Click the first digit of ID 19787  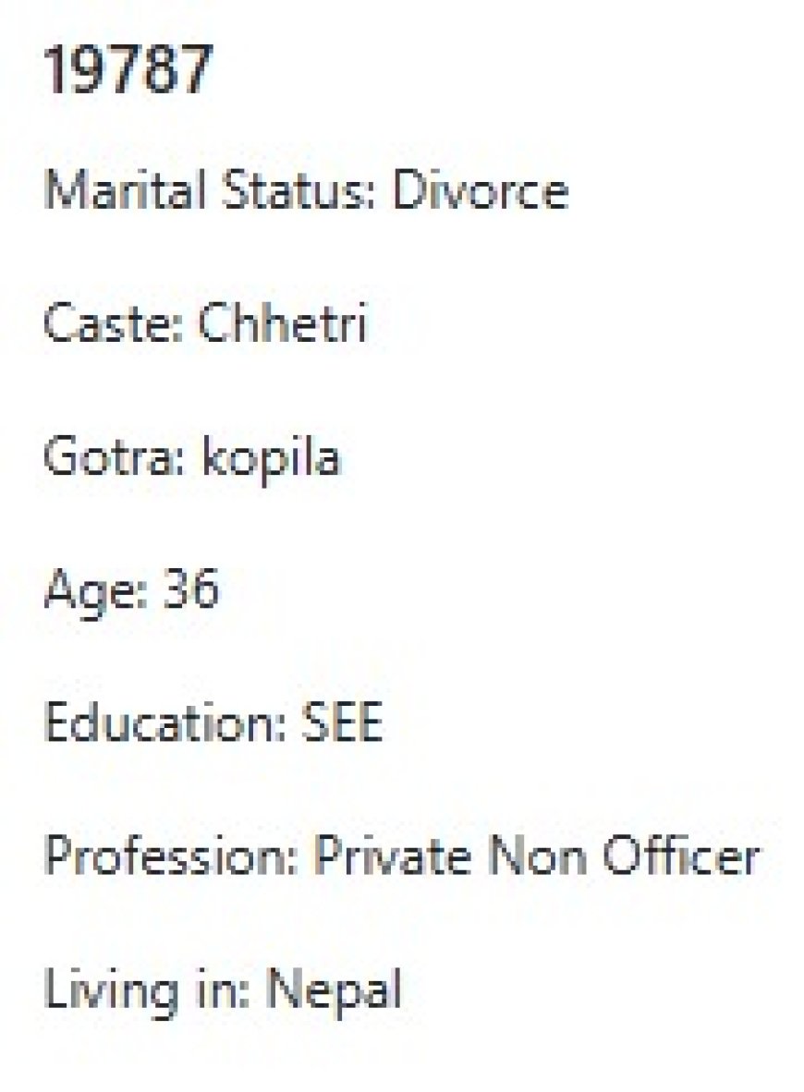[x=56, y=70]
